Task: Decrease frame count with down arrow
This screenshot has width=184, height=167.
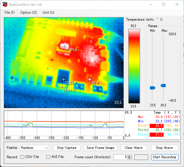Action: click(130, 158)
